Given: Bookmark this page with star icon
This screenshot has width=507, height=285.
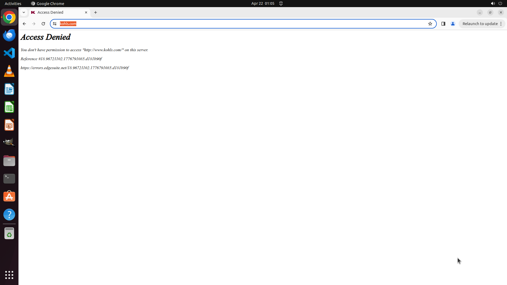Looking at the screenshot, I should 430,24.
